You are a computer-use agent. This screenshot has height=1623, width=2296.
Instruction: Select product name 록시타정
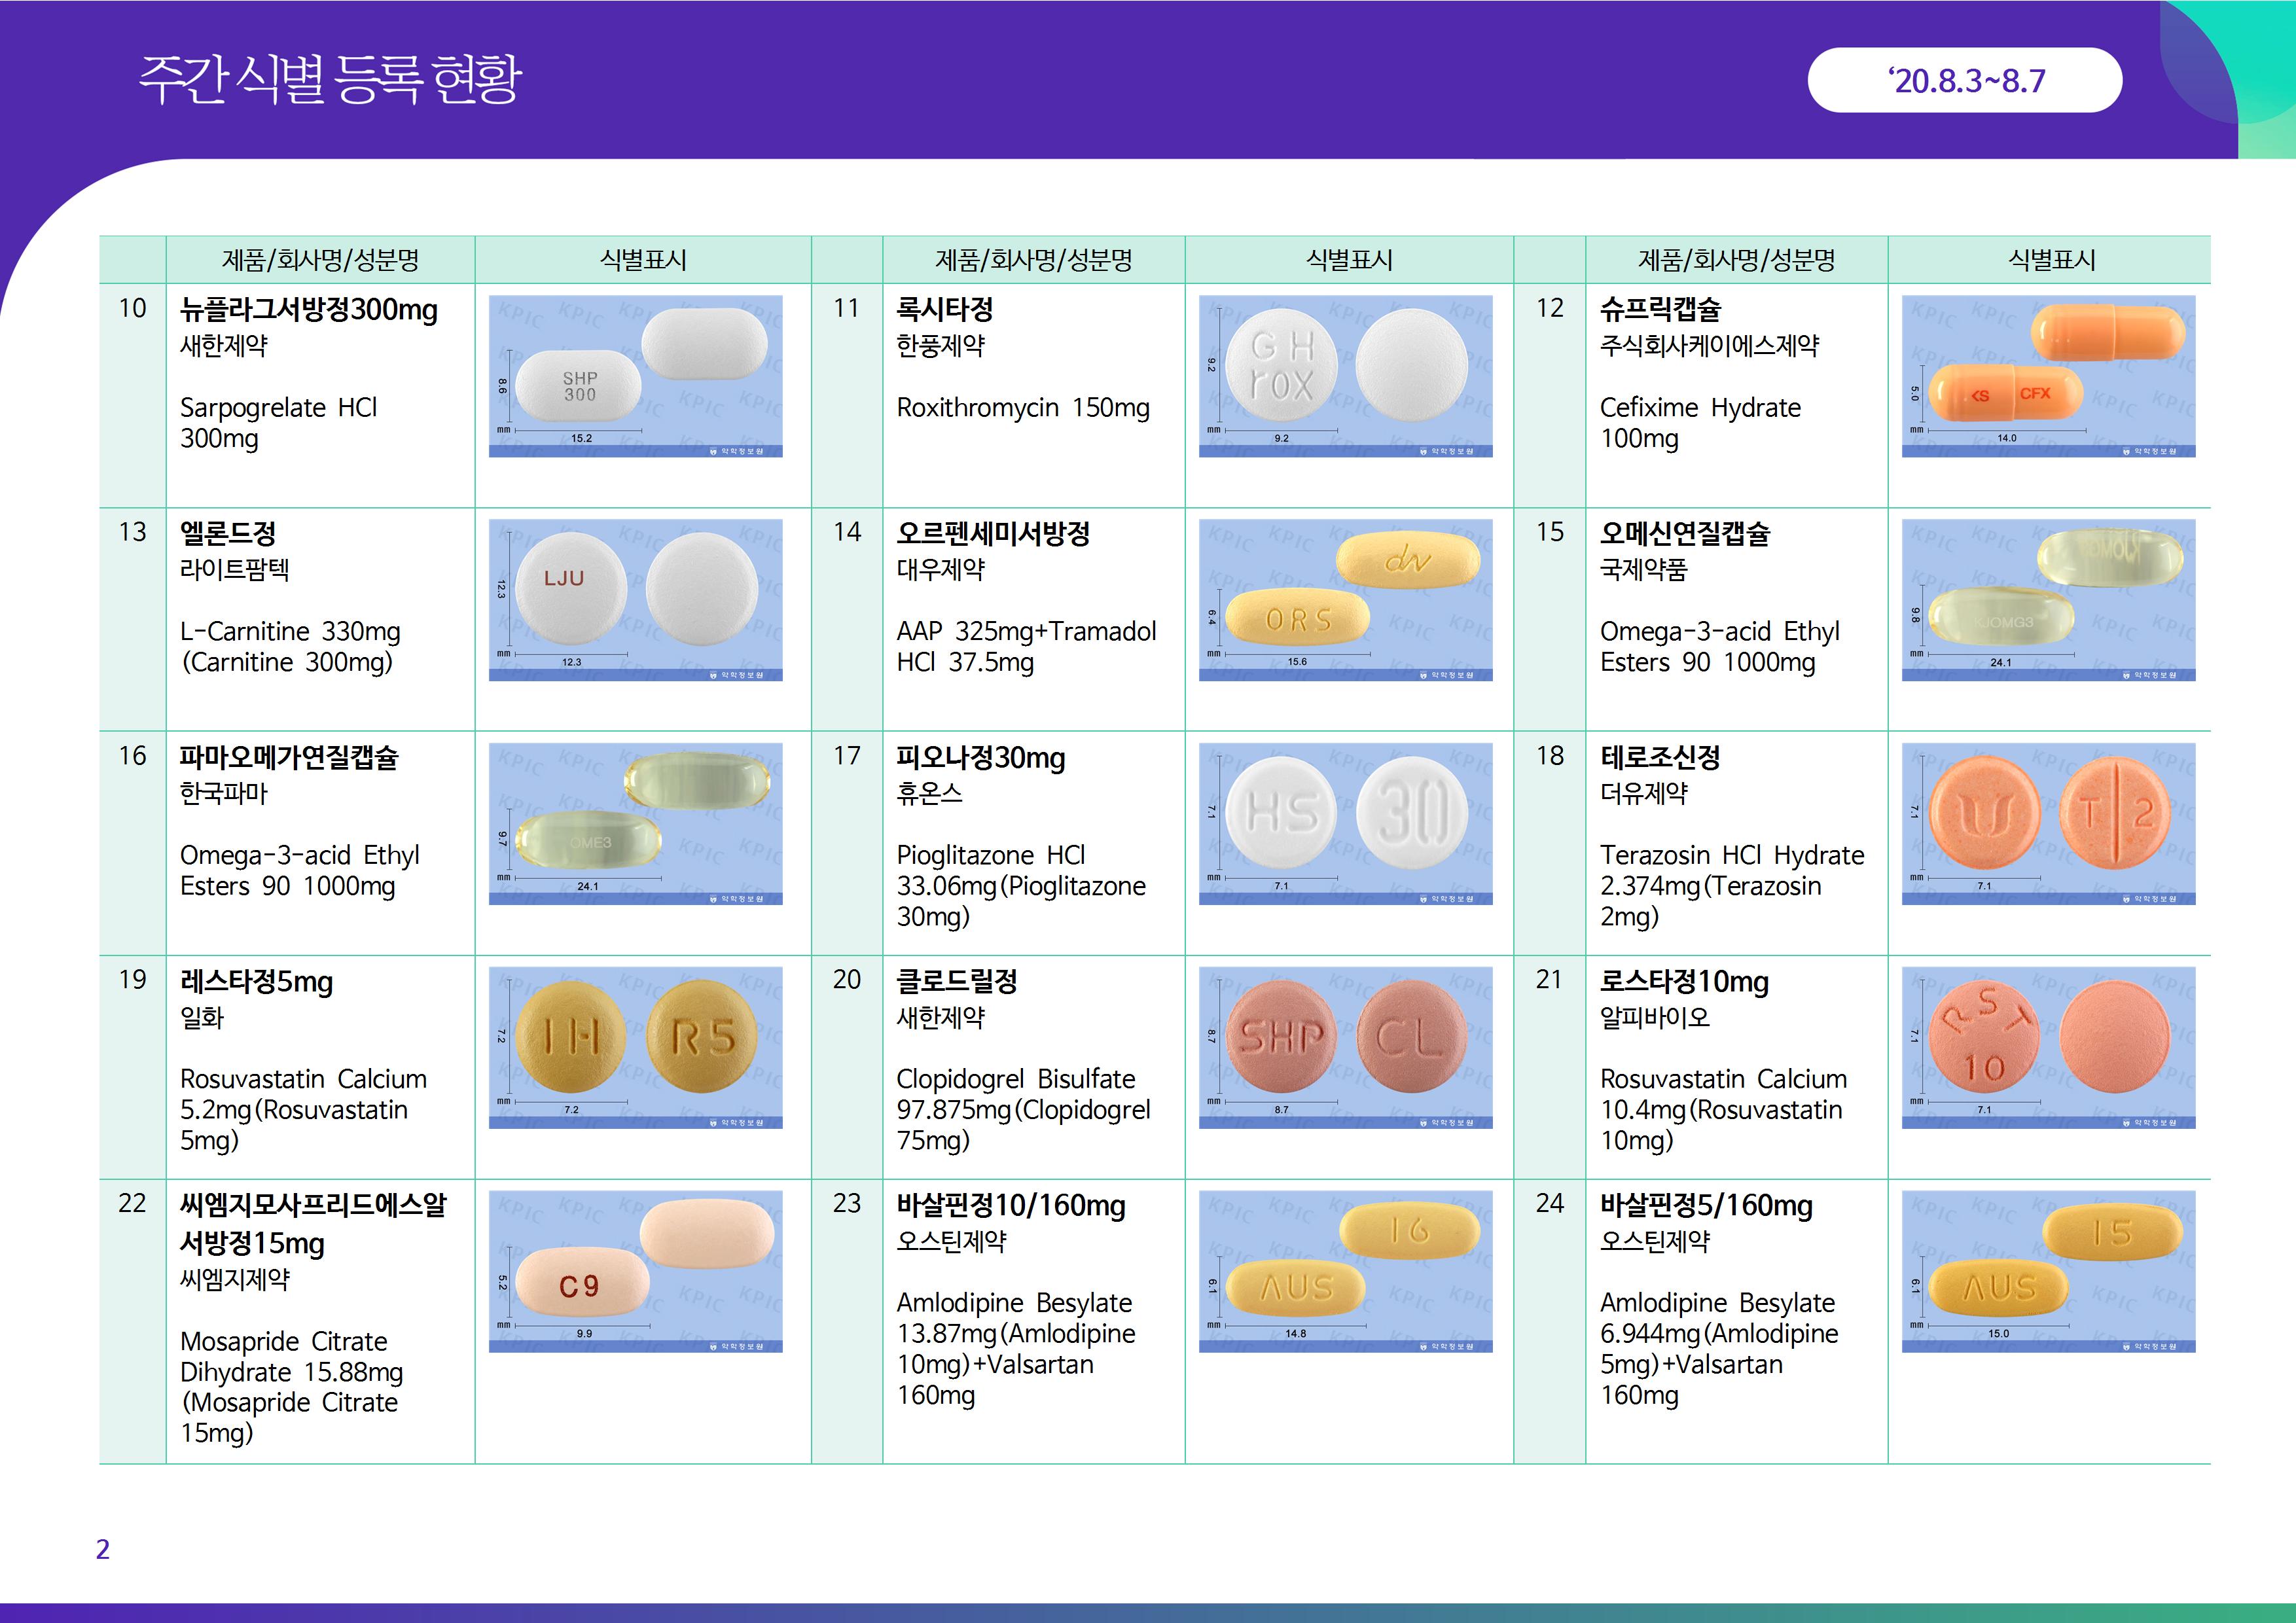click(x=944, y=309)
